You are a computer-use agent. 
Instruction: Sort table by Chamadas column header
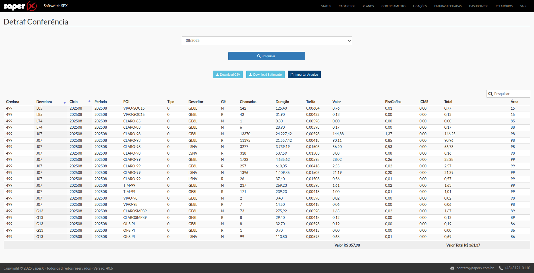coord(248,102)
